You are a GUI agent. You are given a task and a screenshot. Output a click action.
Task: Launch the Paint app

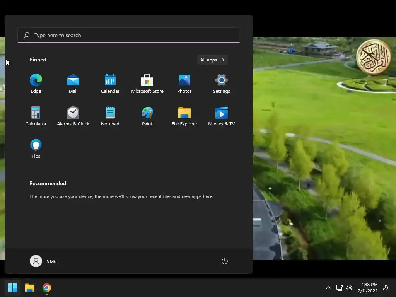click(147, 116)
